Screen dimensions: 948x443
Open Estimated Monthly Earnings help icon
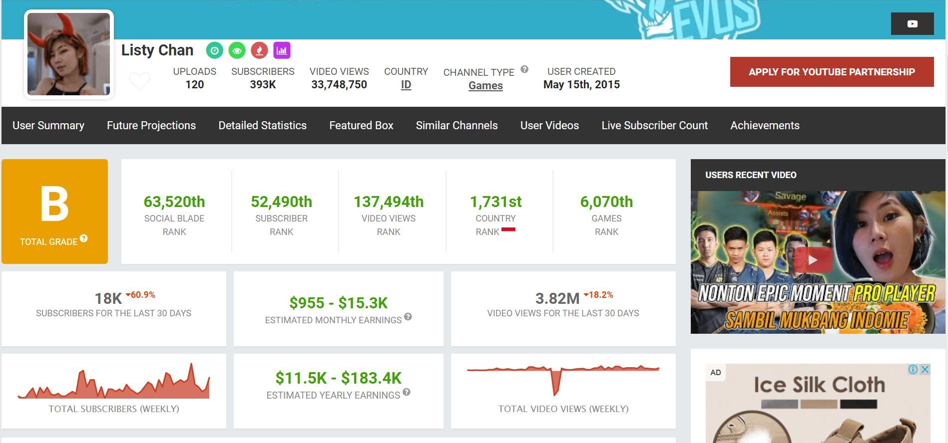pos(408,317)
